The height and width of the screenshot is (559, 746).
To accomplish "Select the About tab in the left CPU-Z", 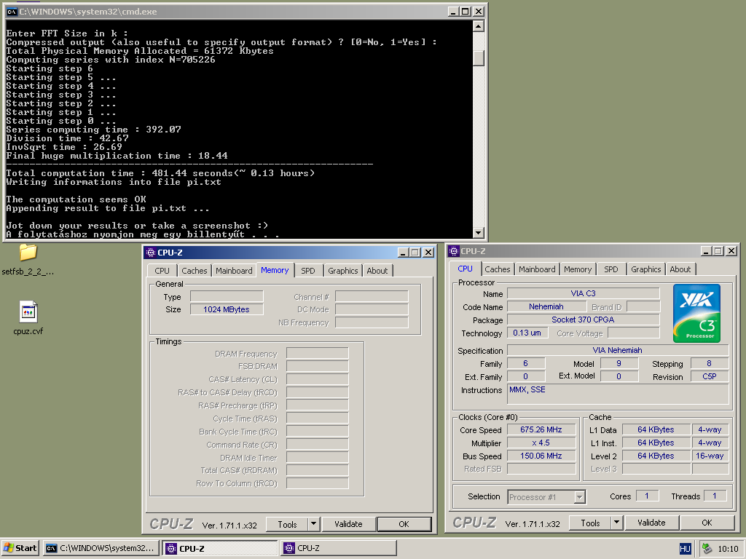I will coord(377,271).
